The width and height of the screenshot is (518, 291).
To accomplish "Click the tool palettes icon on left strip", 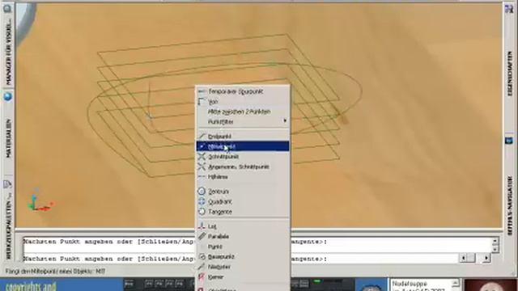I will tap(7, 184).
